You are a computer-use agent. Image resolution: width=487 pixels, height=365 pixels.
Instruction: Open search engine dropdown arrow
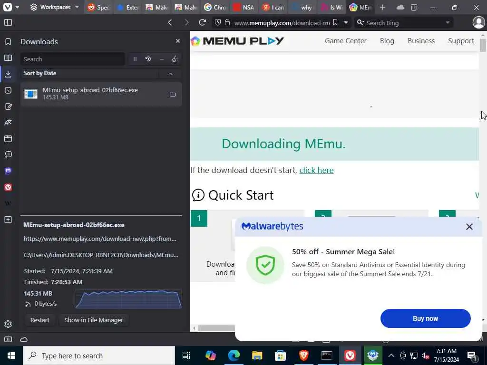pos(448,22)
